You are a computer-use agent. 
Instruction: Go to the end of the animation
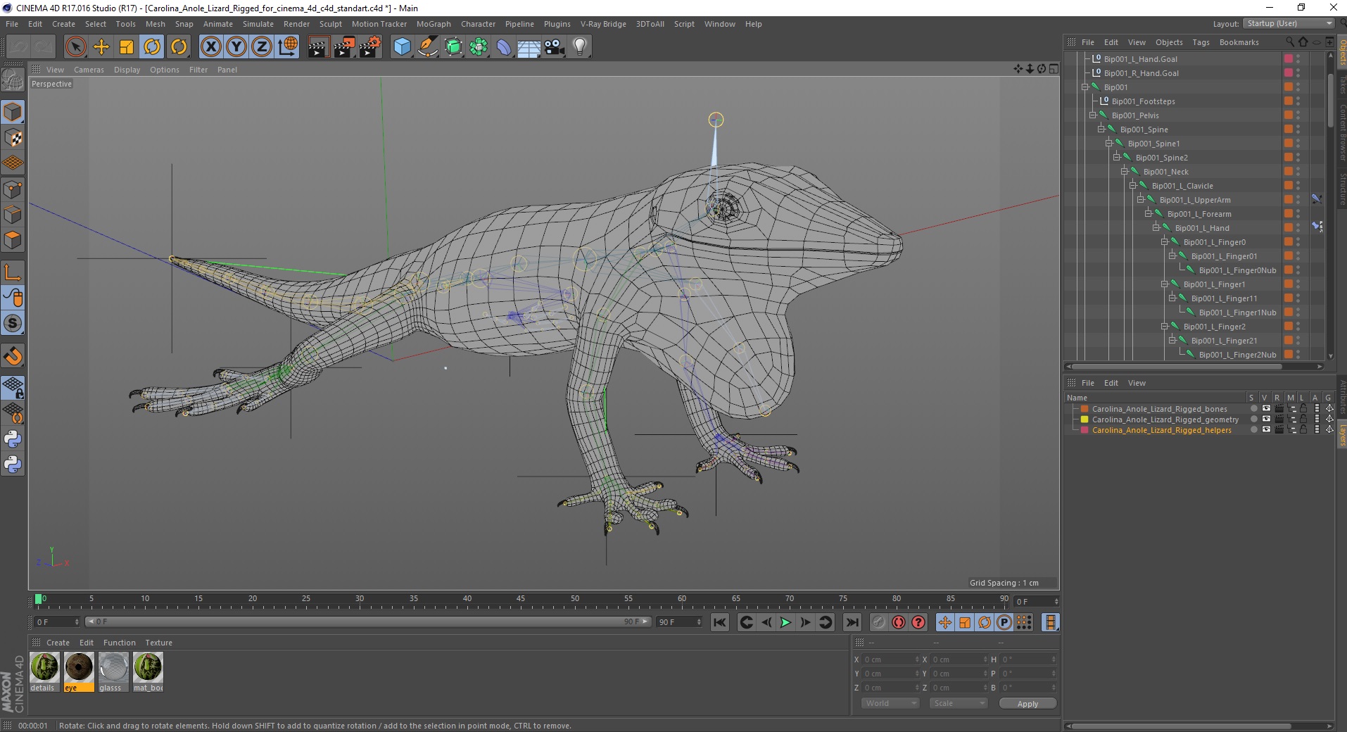pos(852,622)
